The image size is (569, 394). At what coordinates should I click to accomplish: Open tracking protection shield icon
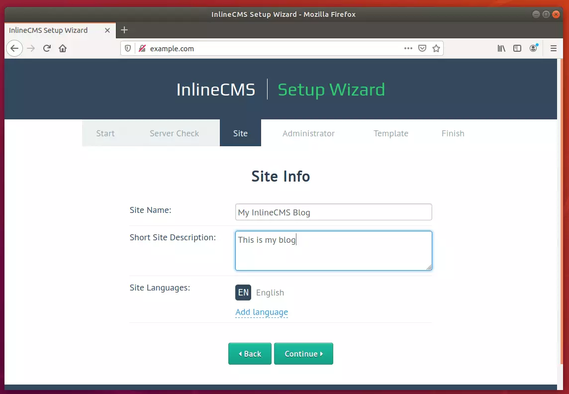click(128, 48)
